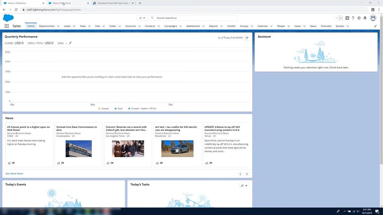The image size is (383, 215).
Task: Click the Salesforce cloud logo
Action: click(8, 18)
